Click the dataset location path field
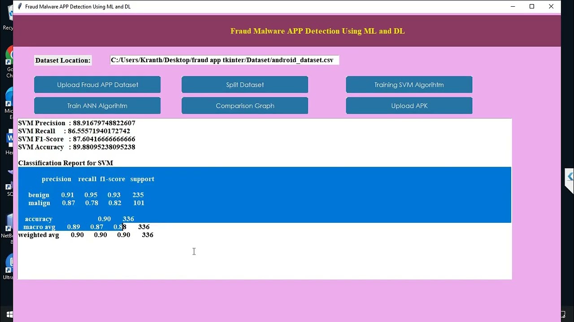 pos(225,60)
